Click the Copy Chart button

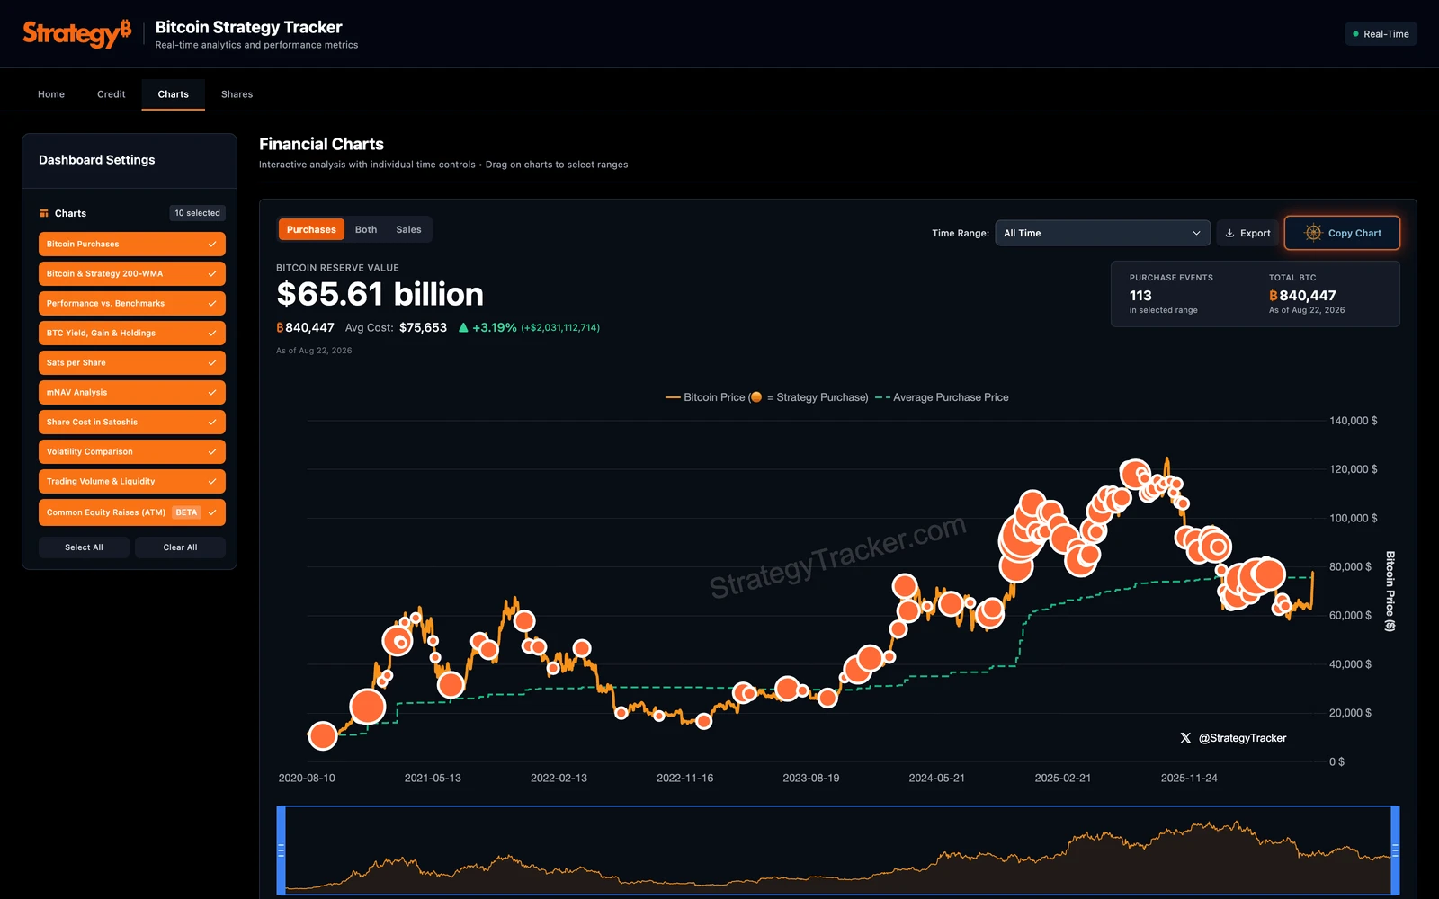click(x=1342, y=233)
